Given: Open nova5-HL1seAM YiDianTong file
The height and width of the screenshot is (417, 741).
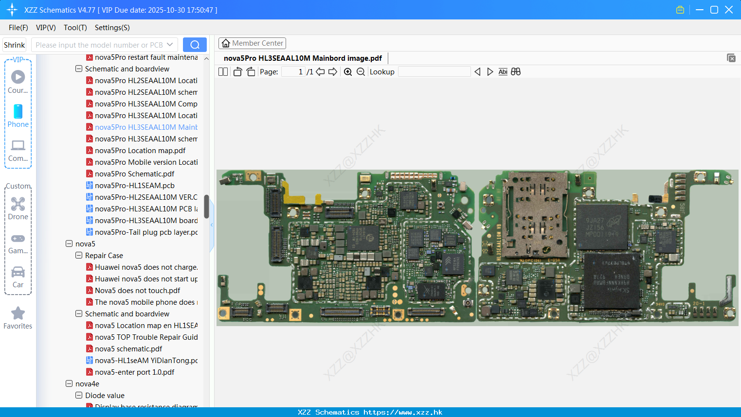Looking at the screenshot, I should 142,361.
